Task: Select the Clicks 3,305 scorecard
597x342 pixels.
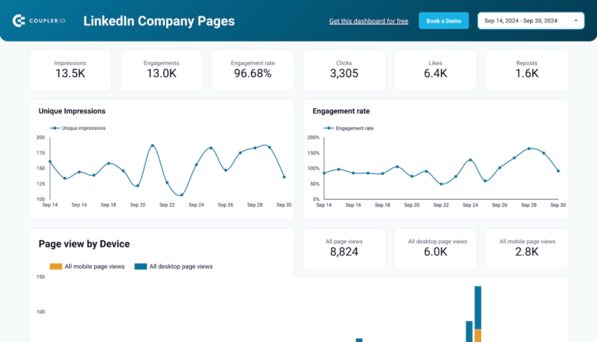Action: (344, 70)
